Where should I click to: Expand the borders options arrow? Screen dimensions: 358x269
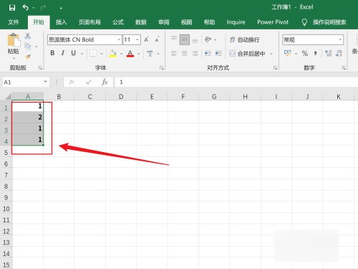pyautogui.click(x=102, y=54)
